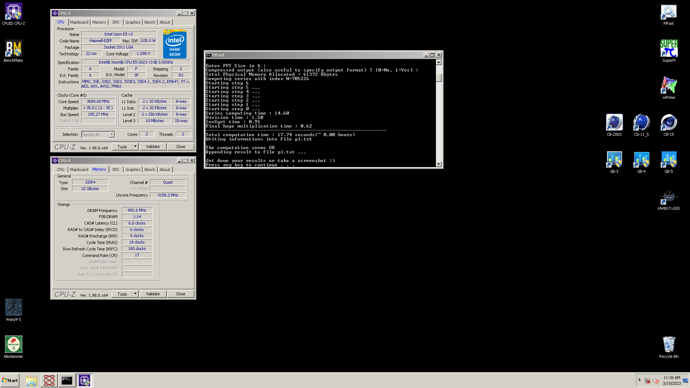
Task: Switch to CPU tab in bottom CPU-Z window
Action: tap(60, 170)
